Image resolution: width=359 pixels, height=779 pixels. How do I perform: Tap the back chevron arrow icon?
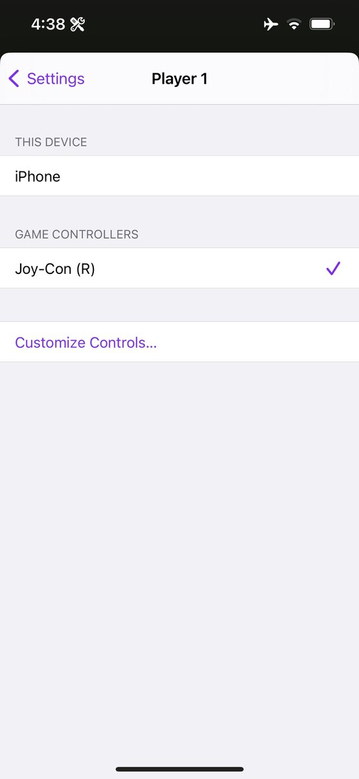(x=14, y=79)
